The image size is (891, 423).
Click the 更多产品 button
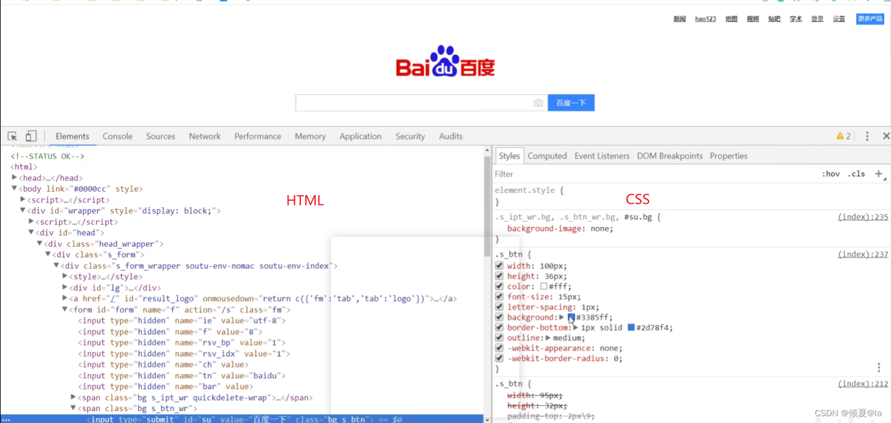pyautogui.click(x=870, y=19)
